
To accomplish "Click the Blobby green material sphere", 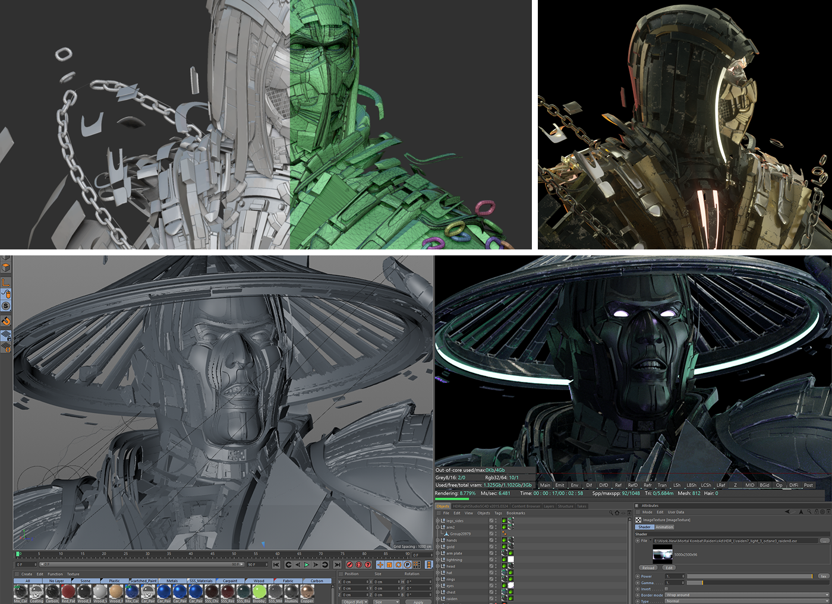I will coord(259,592).
